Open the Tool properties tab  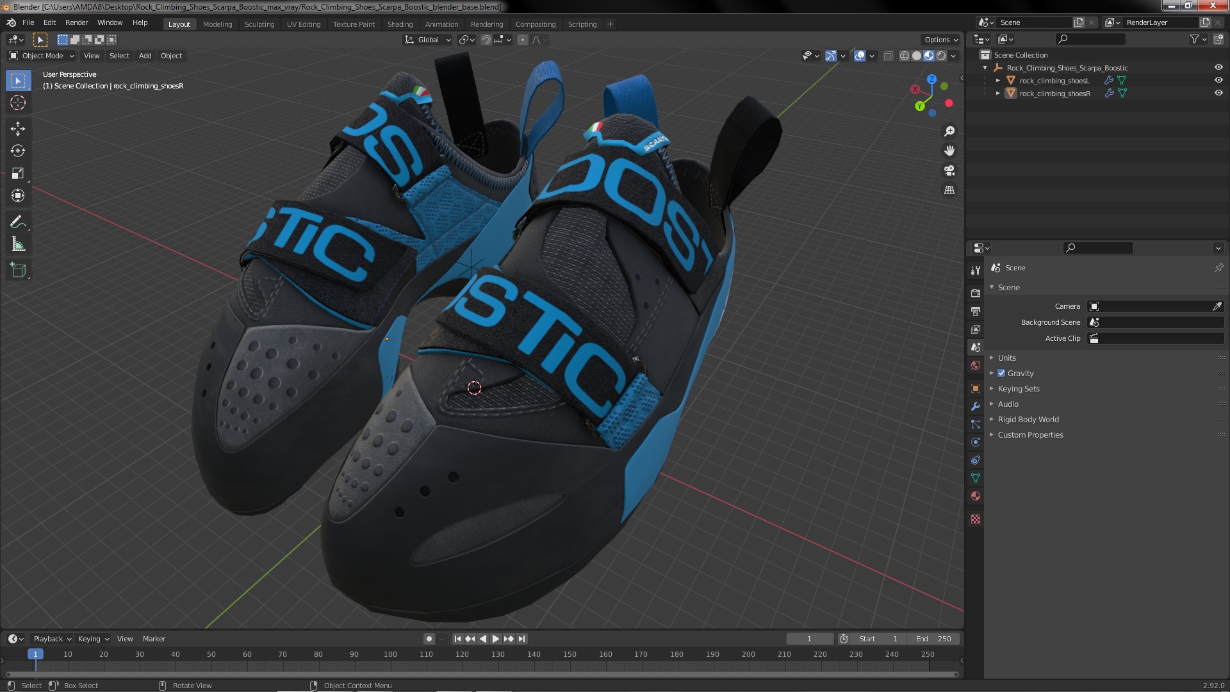tap(976, 270)
